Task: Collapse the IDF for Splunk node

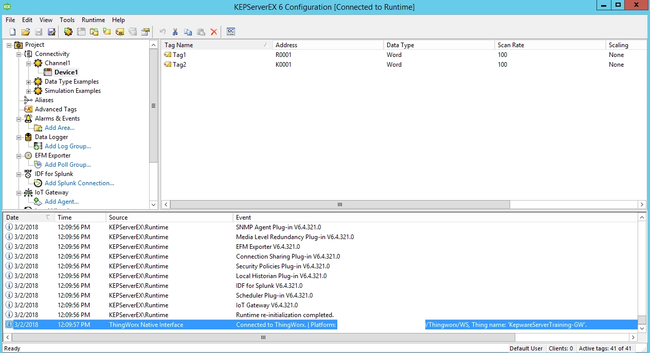Action: coord(19,174)
